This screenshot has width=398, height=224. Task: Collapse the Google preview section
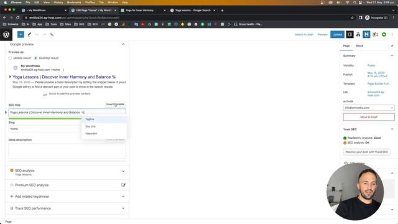click(123, 44)
